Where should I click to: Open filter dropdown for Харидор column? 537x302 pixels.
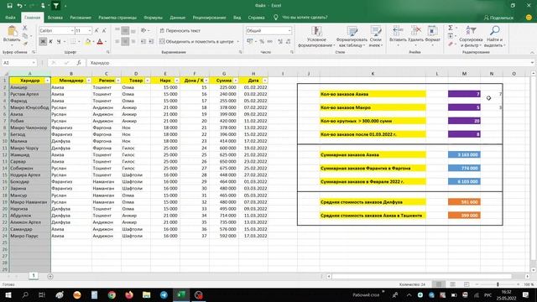[47, 81]
